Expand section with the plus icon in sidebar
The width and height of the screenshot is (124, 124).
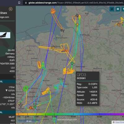click(x=14, y=77)
